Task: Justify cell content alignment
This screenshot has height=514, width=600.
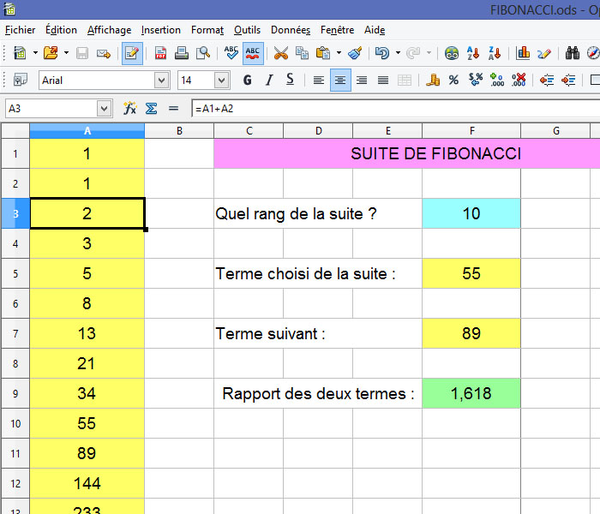Action: pos(383,80)
